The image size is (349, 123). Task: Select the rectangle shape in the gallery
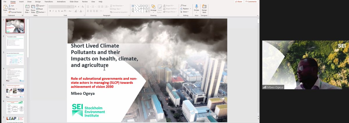[141, 6]
